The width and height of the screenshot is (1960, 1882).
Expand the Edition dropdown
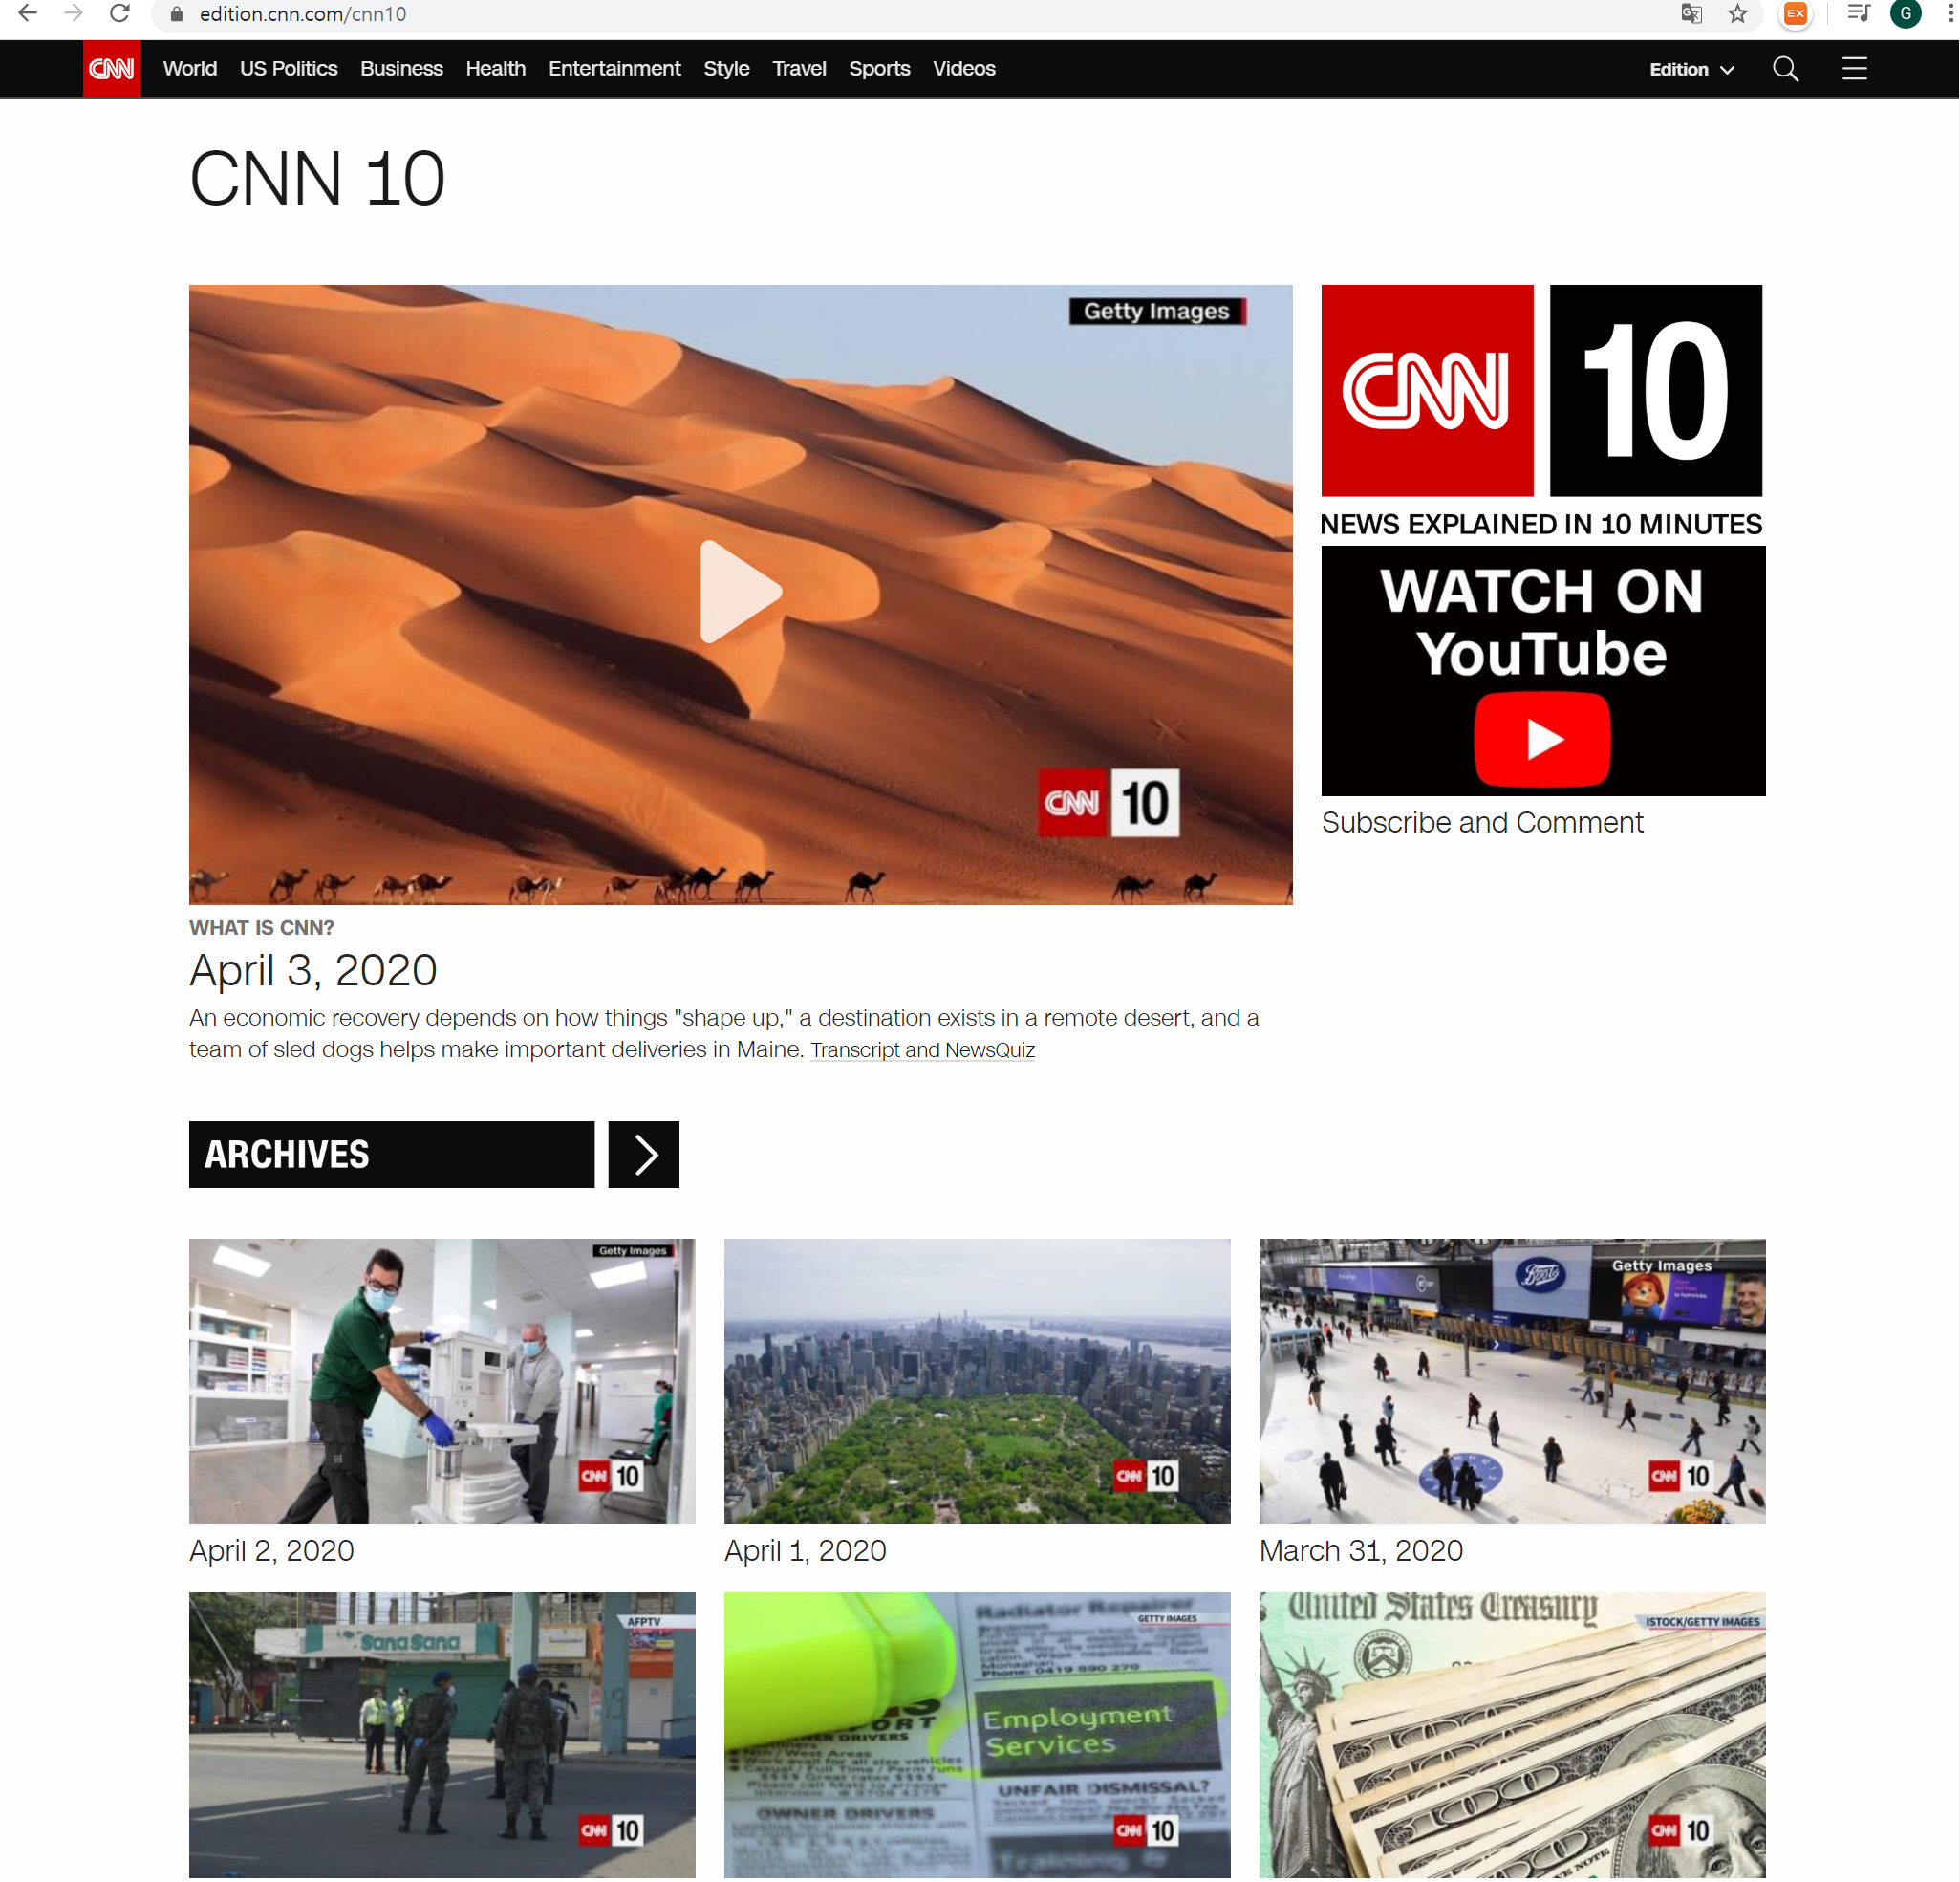[x=1692, y=69]
